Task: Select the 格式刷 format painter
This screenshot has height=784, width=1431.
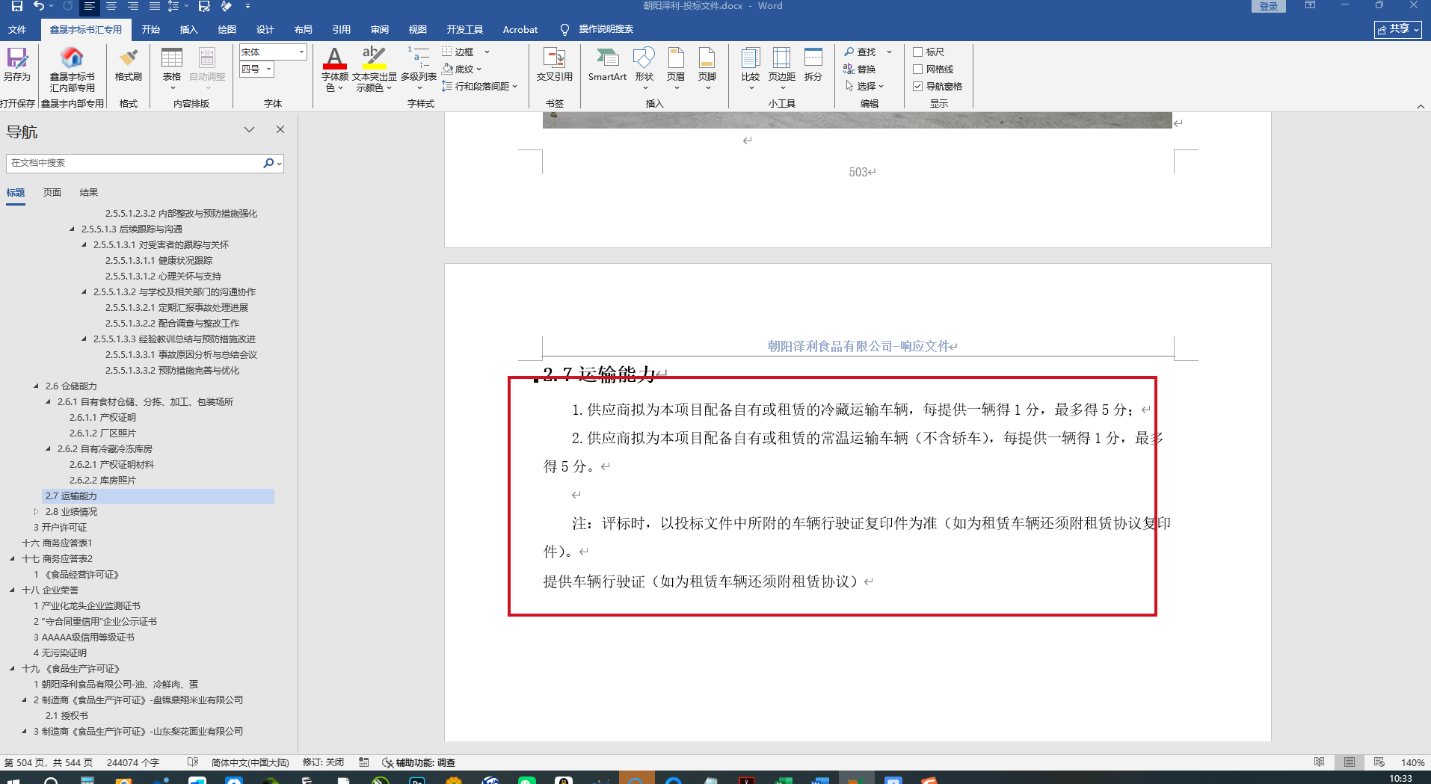Action: coord(129,64)
